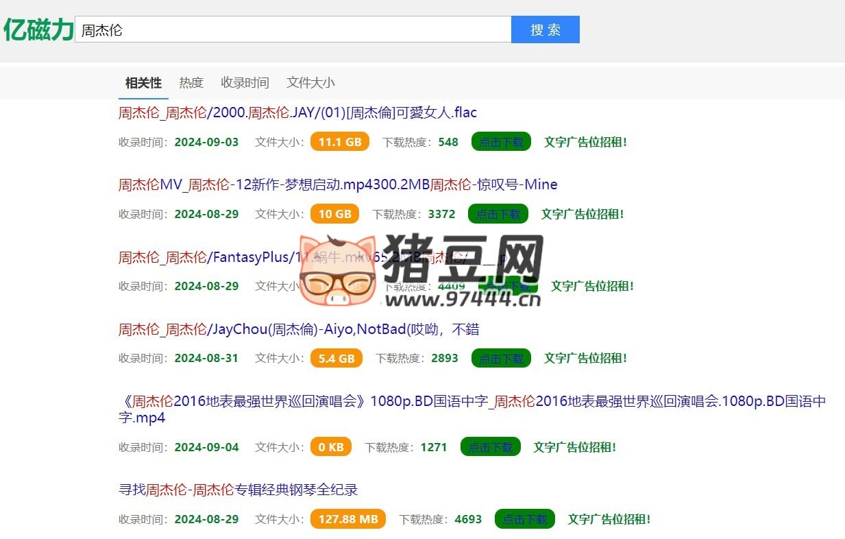Image resolution: width=845 pixels, height=539 pixels.
Task: Switch to the 热度 sort tab
Action: click(x=191, y=82)
